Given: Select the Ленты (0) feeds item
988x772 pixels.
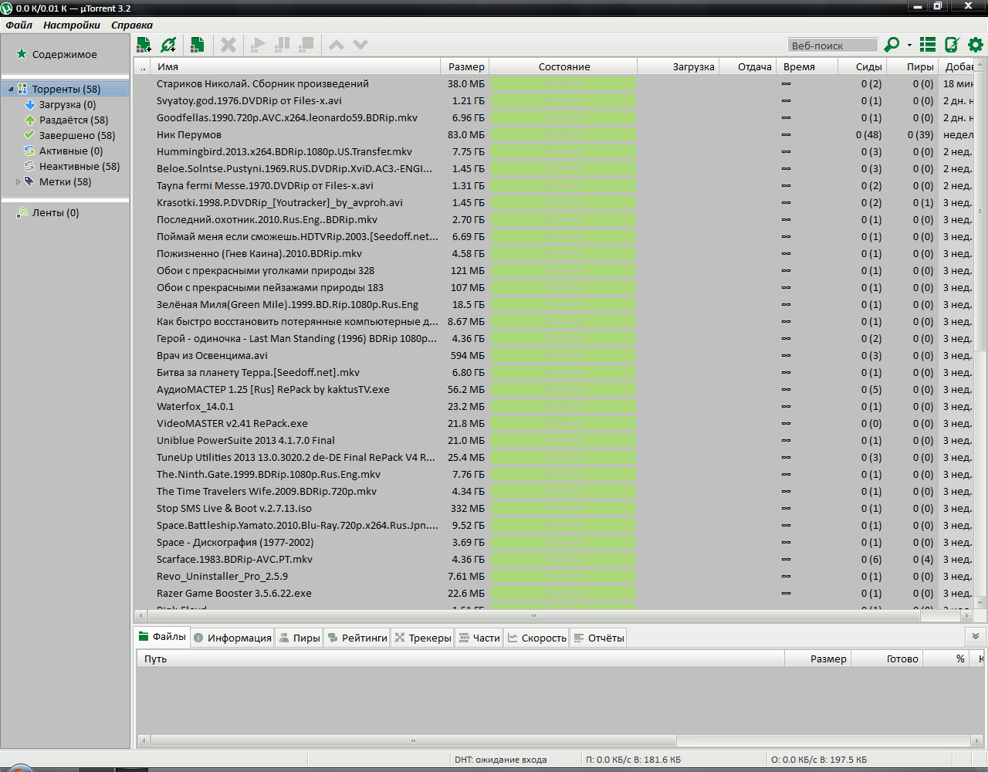Looking at the screenshot, I should [56, 212].
